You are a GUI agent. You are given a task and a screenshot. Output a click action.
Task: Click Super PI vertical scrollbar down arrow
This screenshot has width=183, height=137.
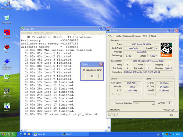[109, 128]
